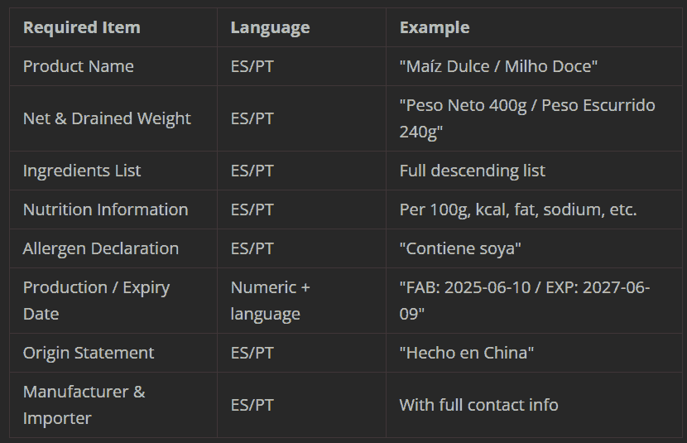Click the "Hecho en China" example cell
The height and width of the screenshot is (443, 687).
(x=466, y=353)
